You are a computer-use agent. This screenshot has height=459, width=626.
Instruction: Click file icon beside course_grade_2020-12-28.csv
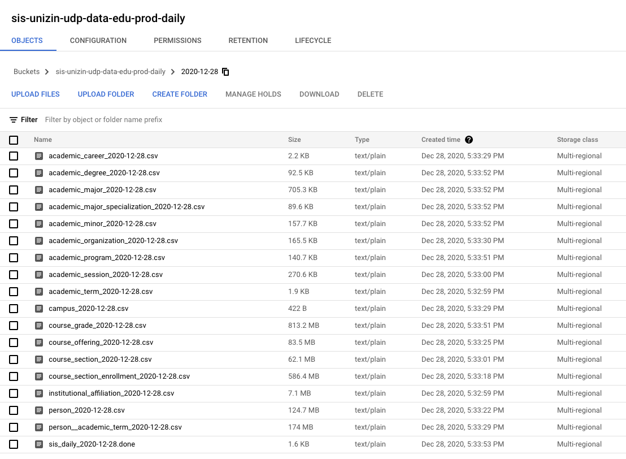click(39, 326)
